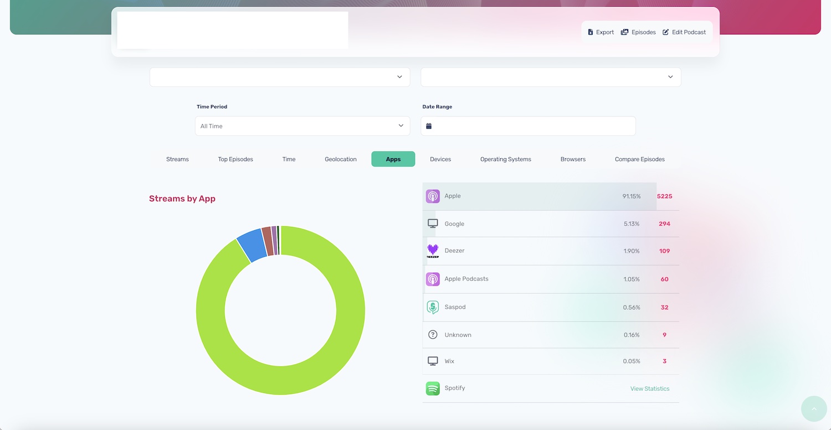This screenshot has width=831, height=430.
Task: Click the Spotify logo icon
Action: click(433, 388)
